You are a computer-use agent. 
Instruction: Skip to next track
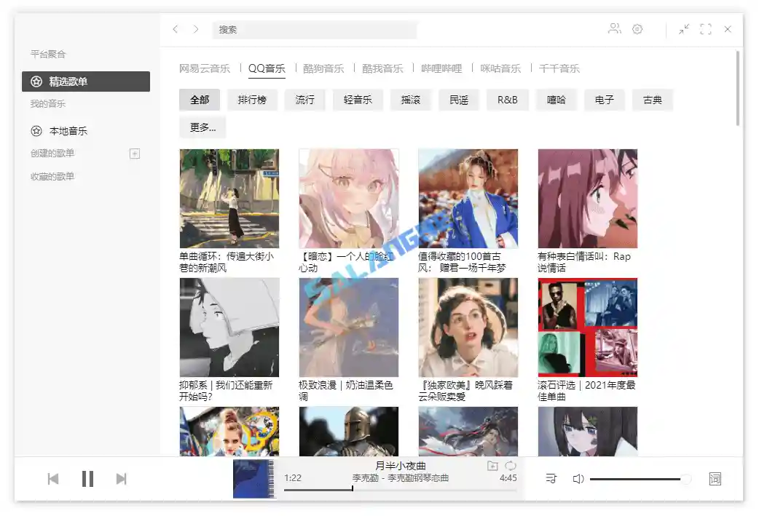click(121, 479)
